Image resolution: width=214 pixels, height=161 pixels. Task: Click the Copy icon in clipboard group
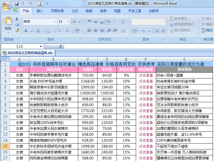coord(17,25)
